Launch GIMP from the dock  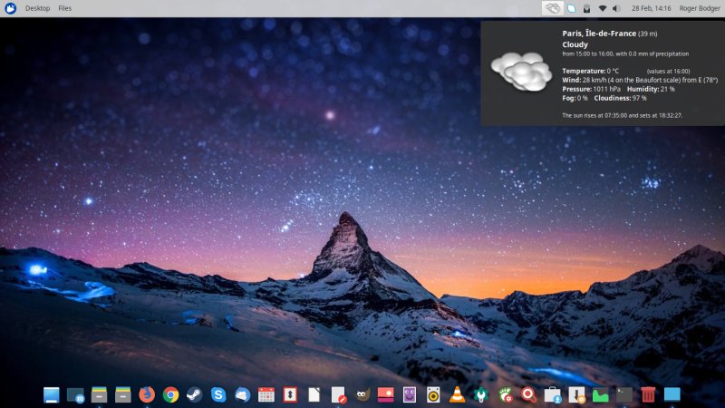click(x=362, y=394)
